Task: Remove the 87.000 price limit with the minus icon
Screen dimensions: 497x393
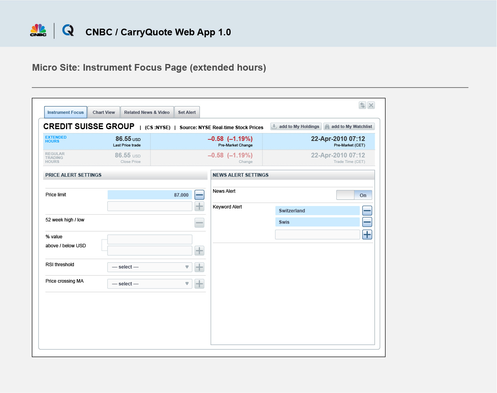Action: point(199,195)
